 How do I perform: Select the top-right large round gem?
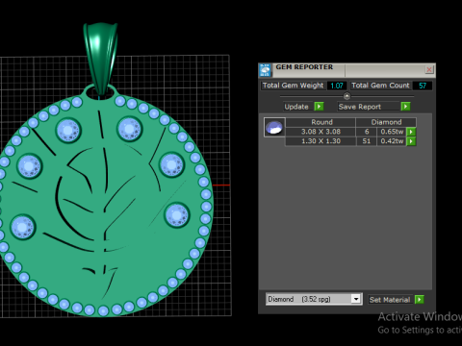[x=129, y=129]
